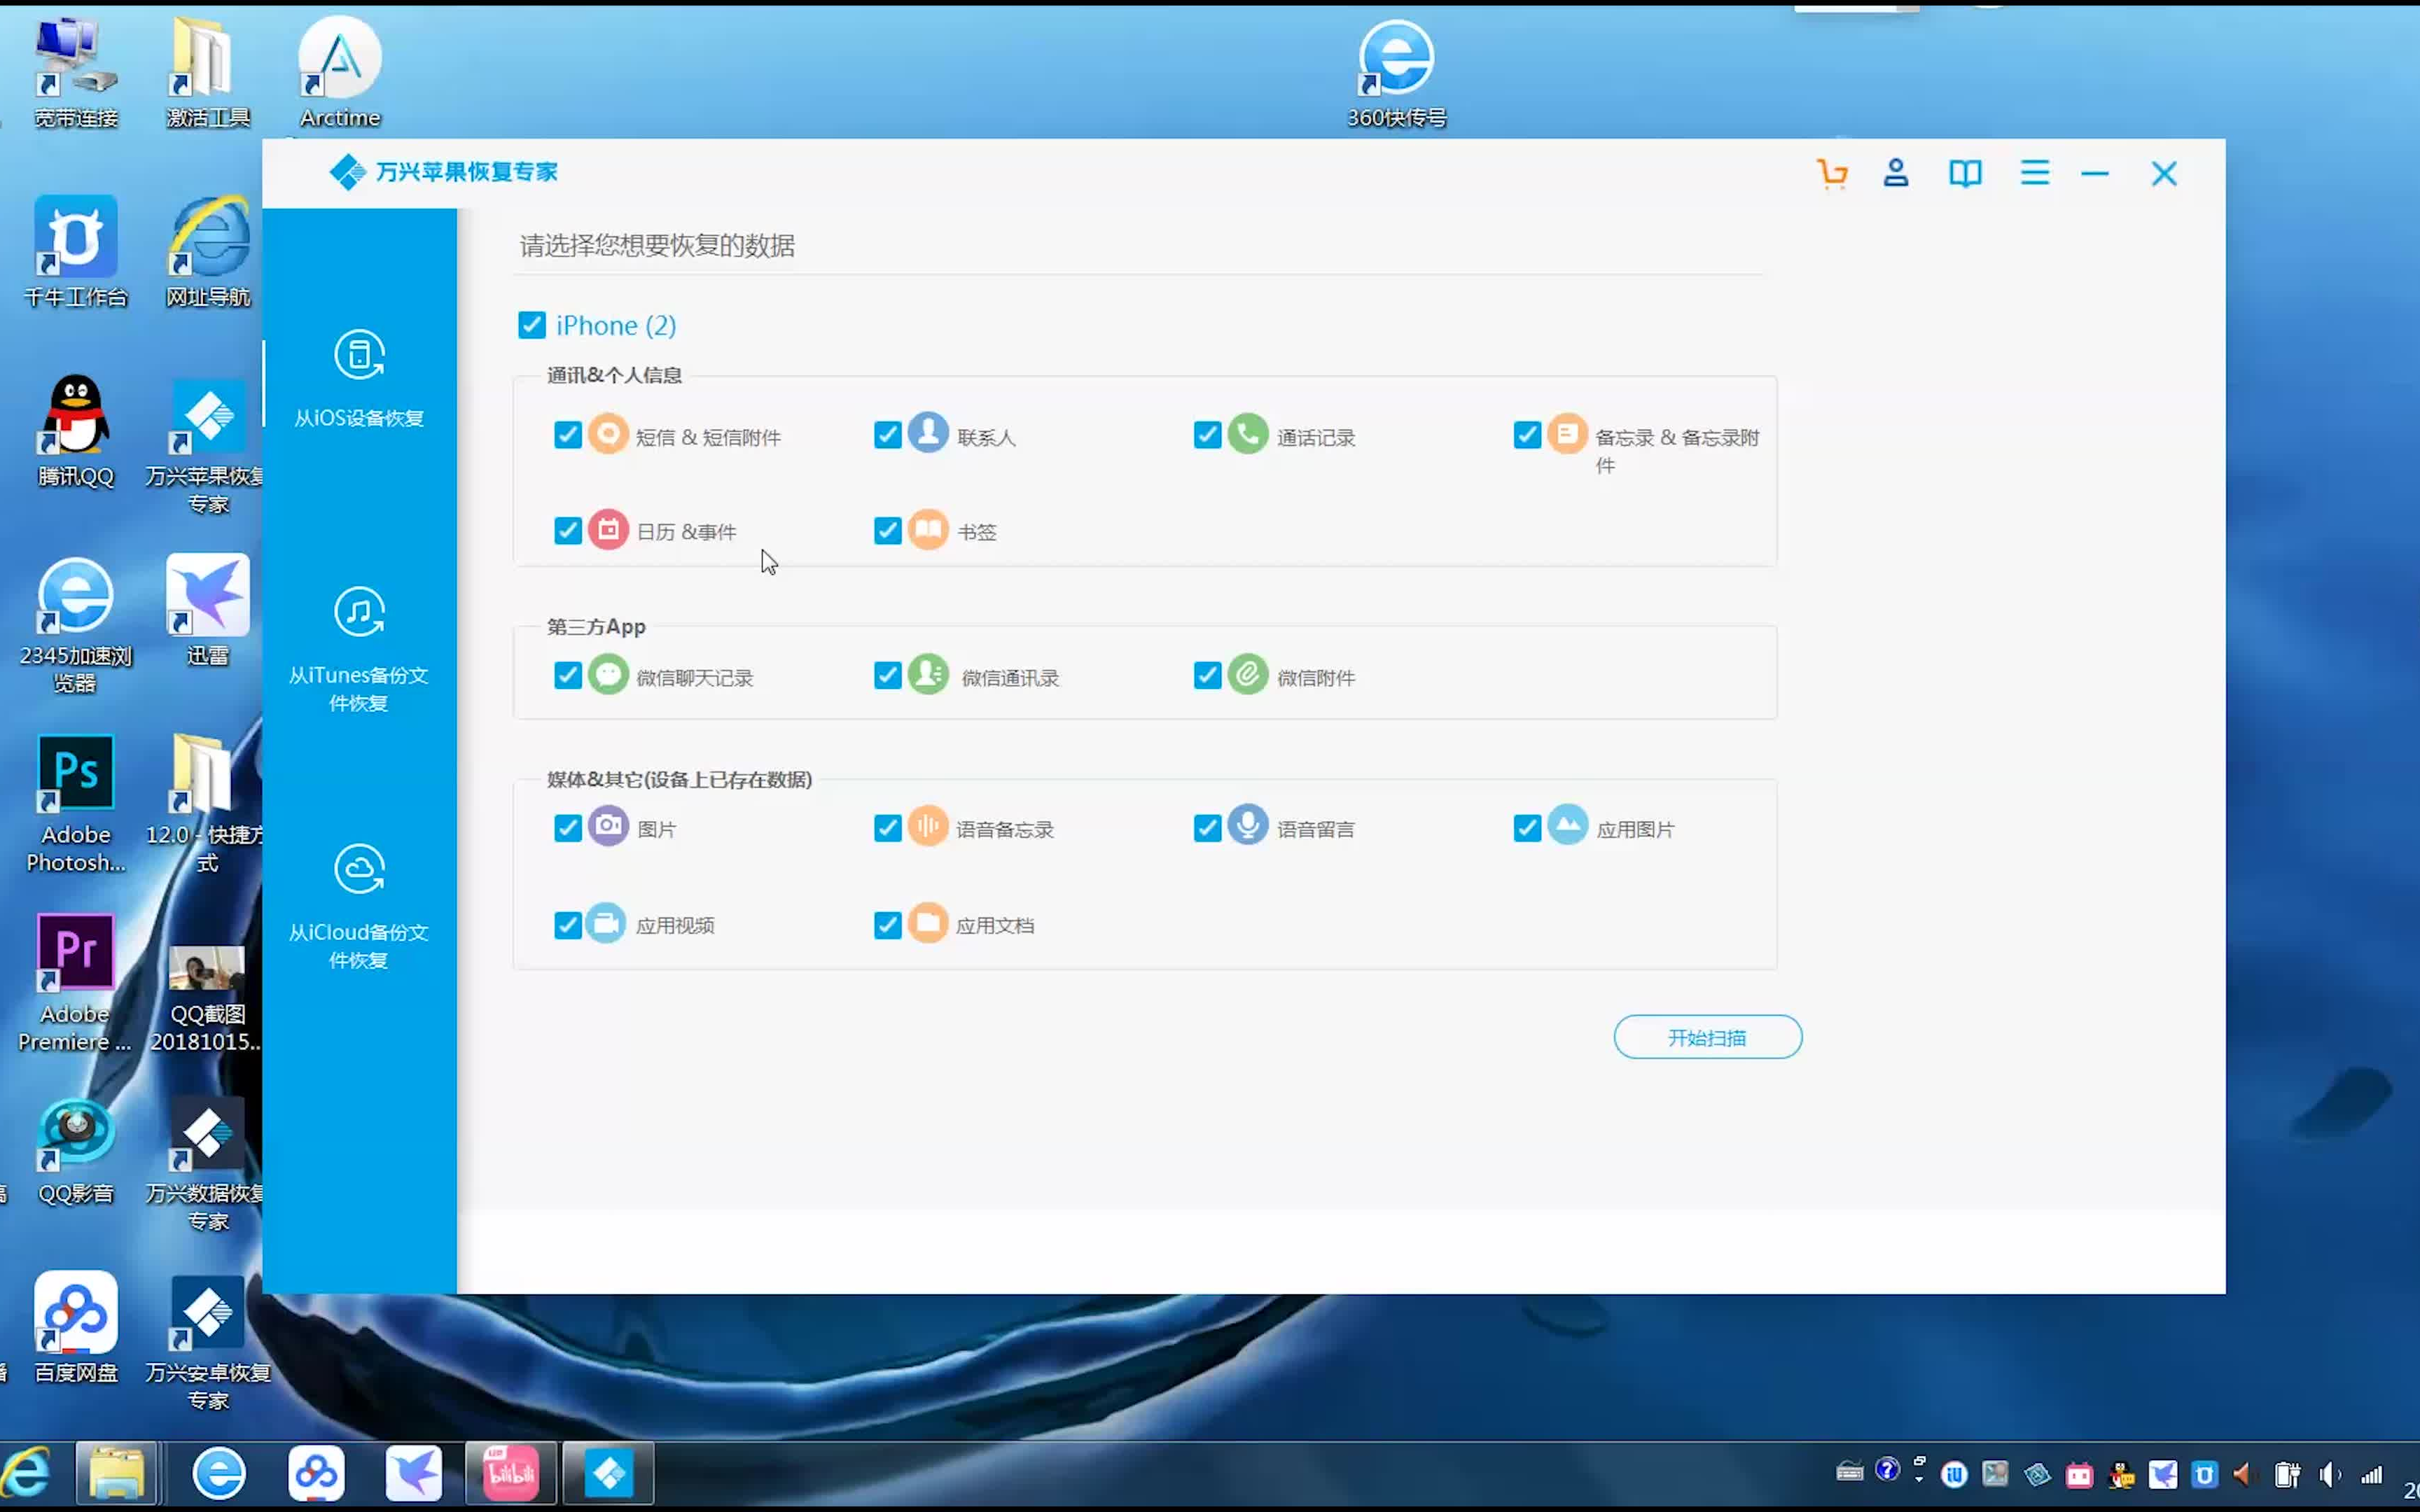Screen dimensions: 2420x1512
Task: Switch to the iCloud backup recovery tab
Action: [x=359, y=906]
